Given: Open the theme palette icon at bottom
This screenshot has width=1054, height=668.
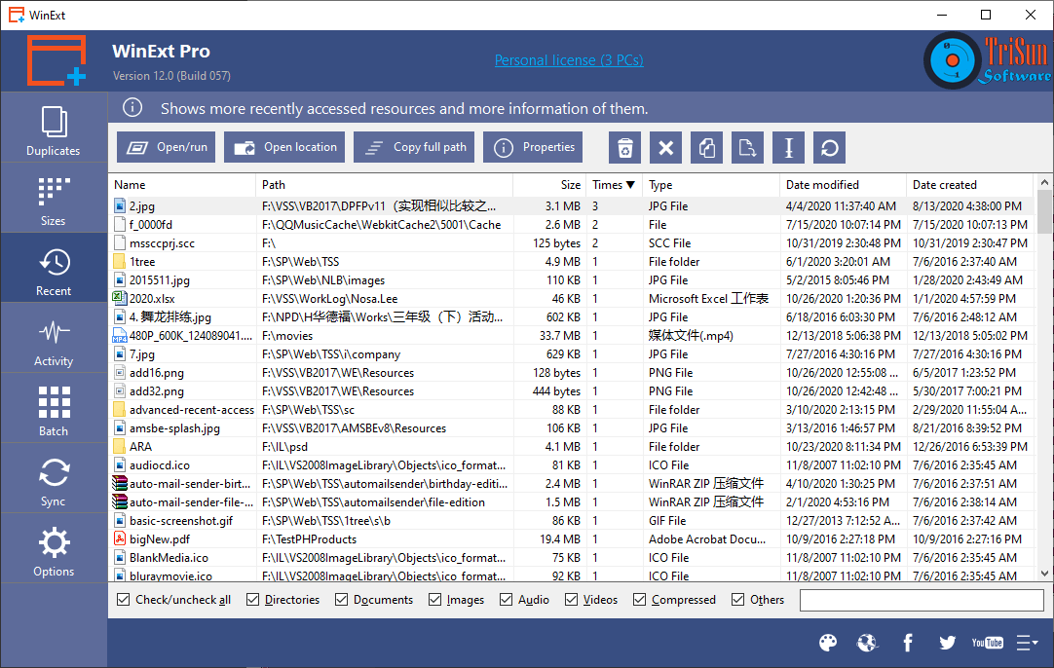Looking at the screenshot, I should [x=828, y=643].
